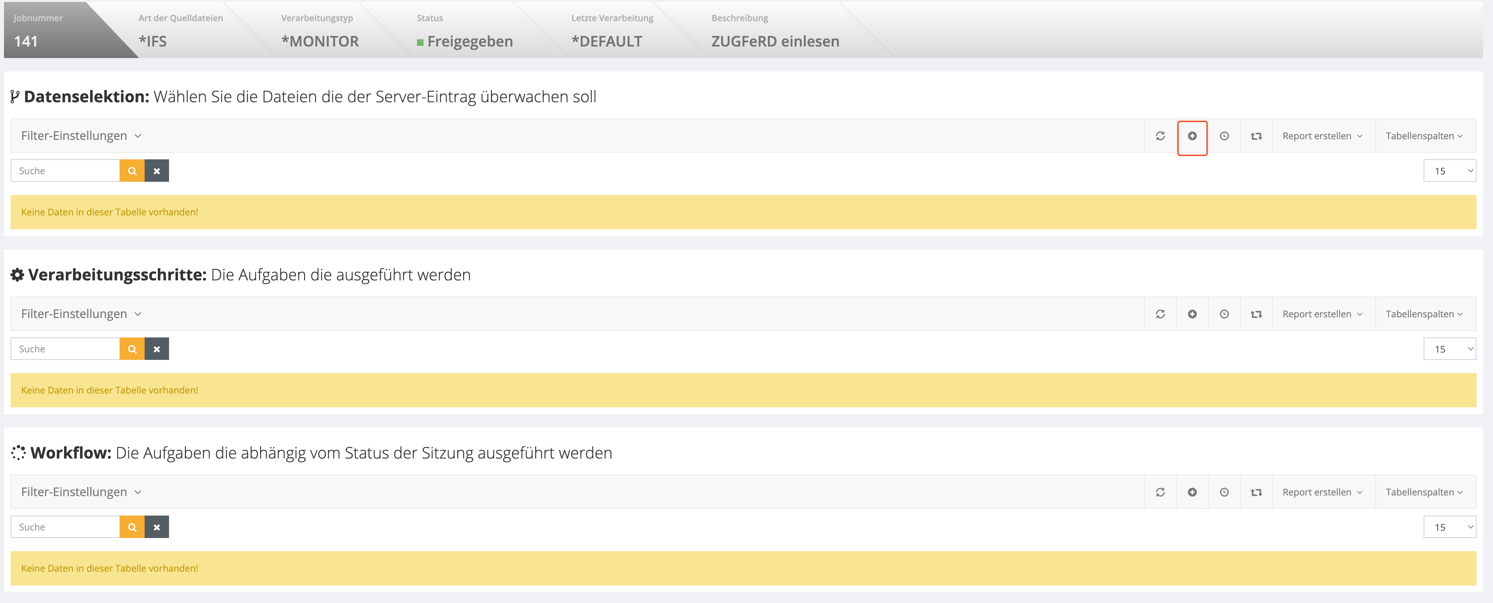Viewport: 1493px width, 603px height.
Task: Refresh the Verarbeitungsschritte table
Action: (x=1160, y=314)
